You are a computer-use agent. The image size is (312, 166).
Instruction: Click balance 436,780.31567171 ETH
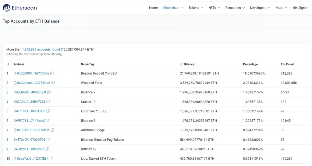[197, 158]
